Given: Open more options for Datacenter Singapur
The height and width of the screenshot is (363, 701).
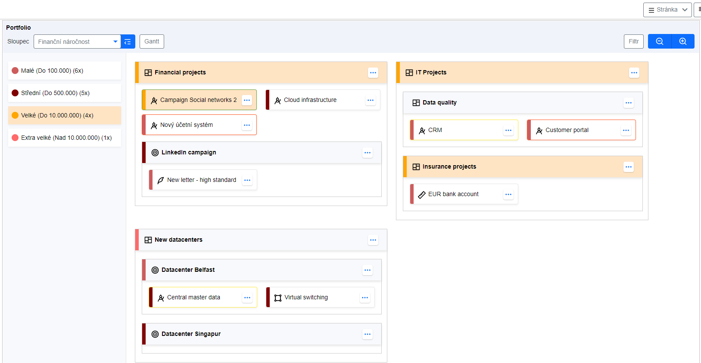Looking at the screenshot, I should click(368, 334).
